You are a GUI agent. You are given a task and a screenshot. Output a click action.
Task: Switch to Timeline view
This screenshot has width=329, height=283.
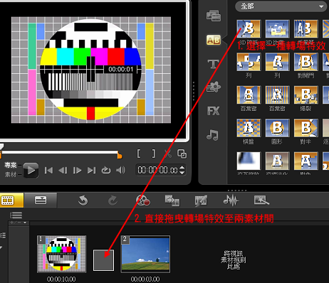tap(41, 201)
